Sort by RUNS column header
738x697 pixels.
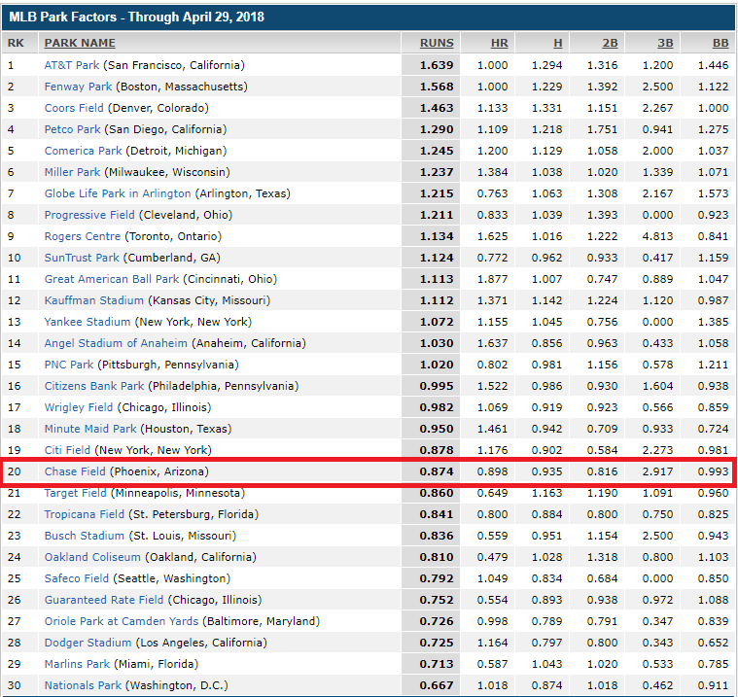coord(437,43)
